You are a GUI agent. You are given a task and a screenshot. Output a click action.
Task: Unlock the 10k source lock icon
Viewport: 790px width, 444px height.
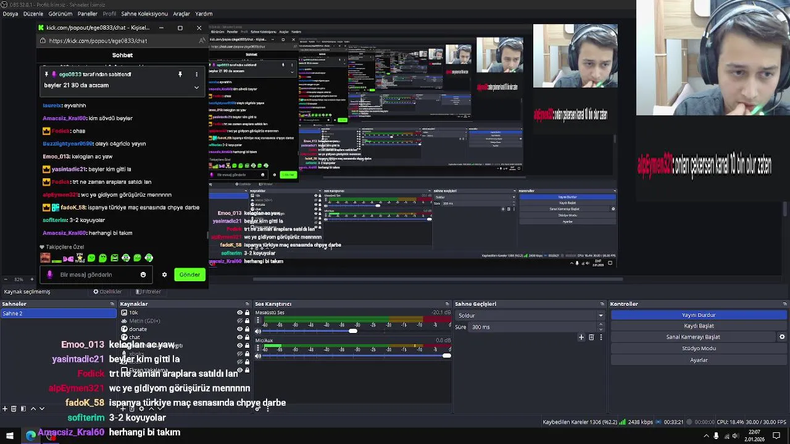tap(247, 313)
